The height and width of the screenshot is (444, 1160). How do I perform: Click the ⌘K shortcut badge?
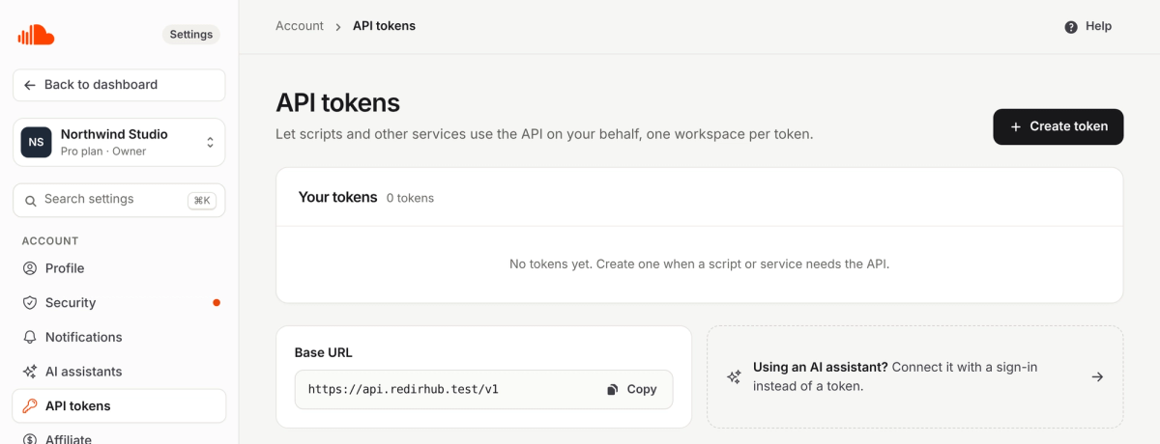tap(201, 200)
